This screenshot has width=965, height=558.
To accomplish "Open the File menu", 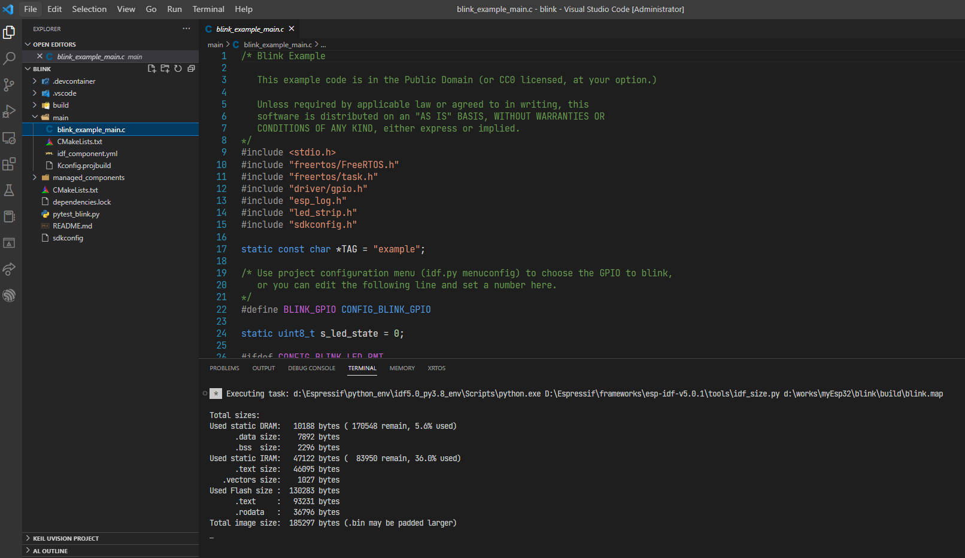I will [x=31, y=9].
